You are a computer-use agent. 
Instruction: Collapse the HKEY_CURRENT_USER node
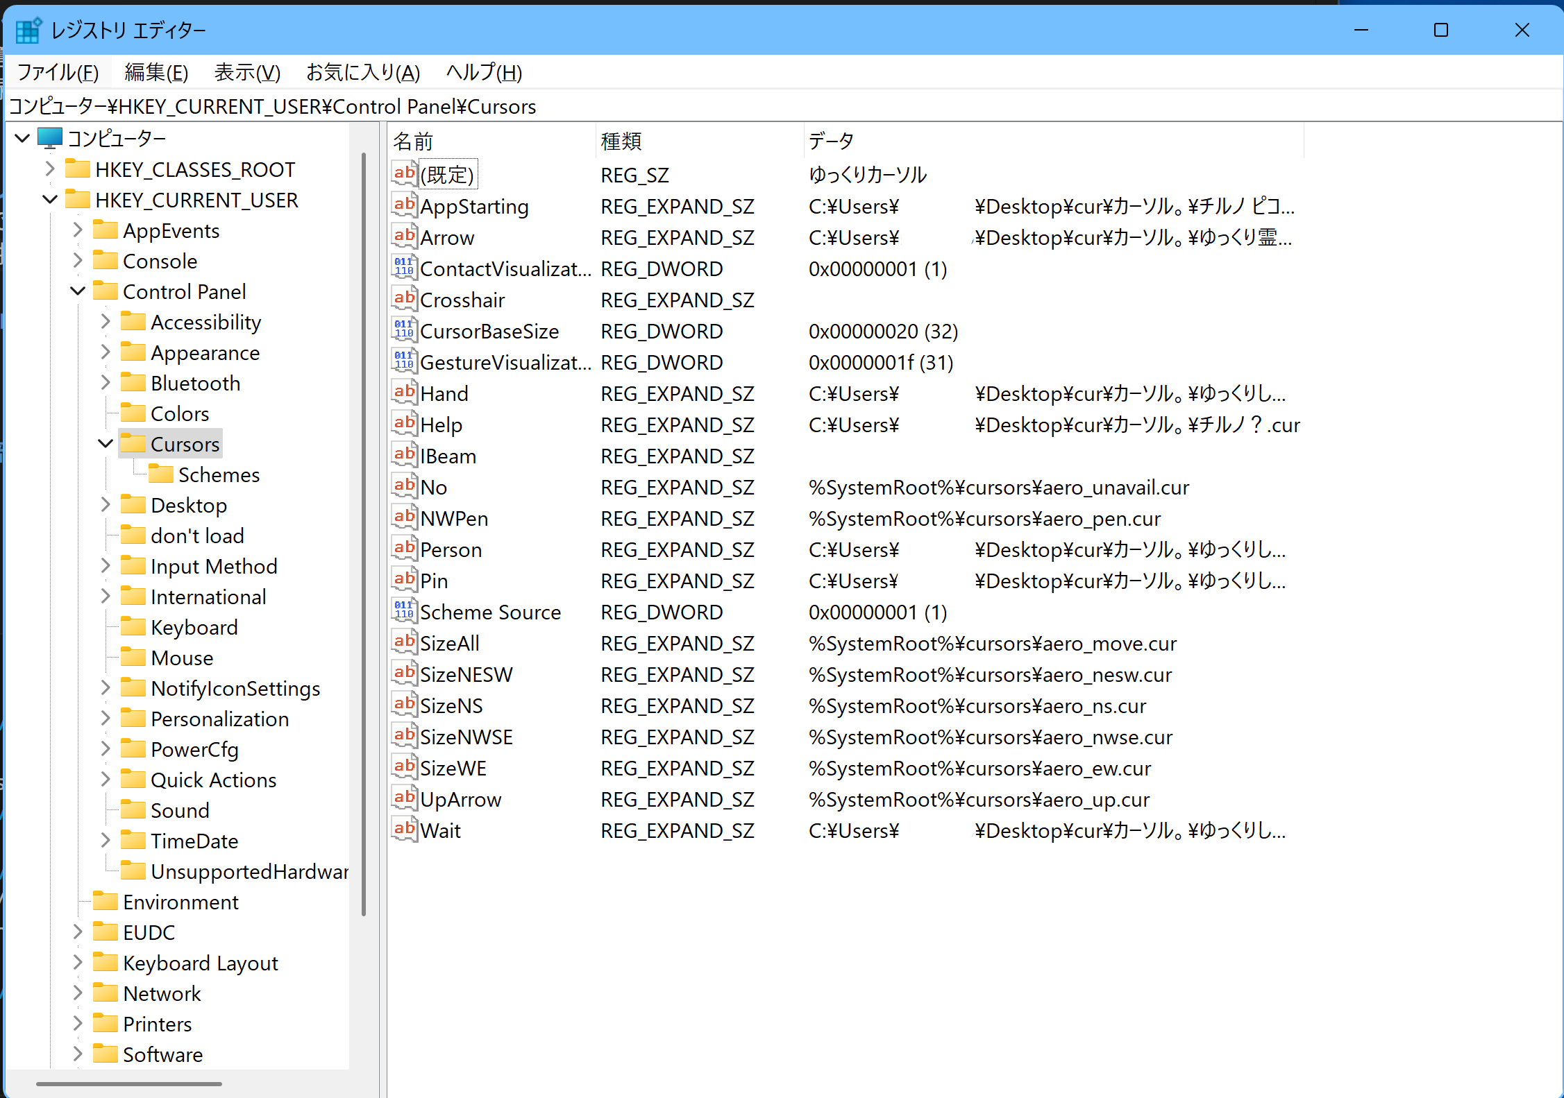click(50, 199)
